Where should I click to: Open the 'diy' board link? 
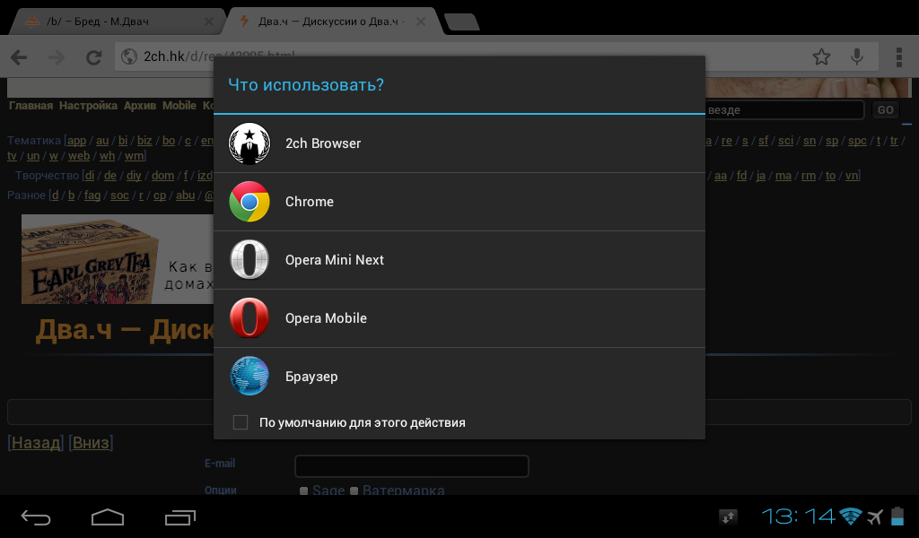tap(135, 176)
